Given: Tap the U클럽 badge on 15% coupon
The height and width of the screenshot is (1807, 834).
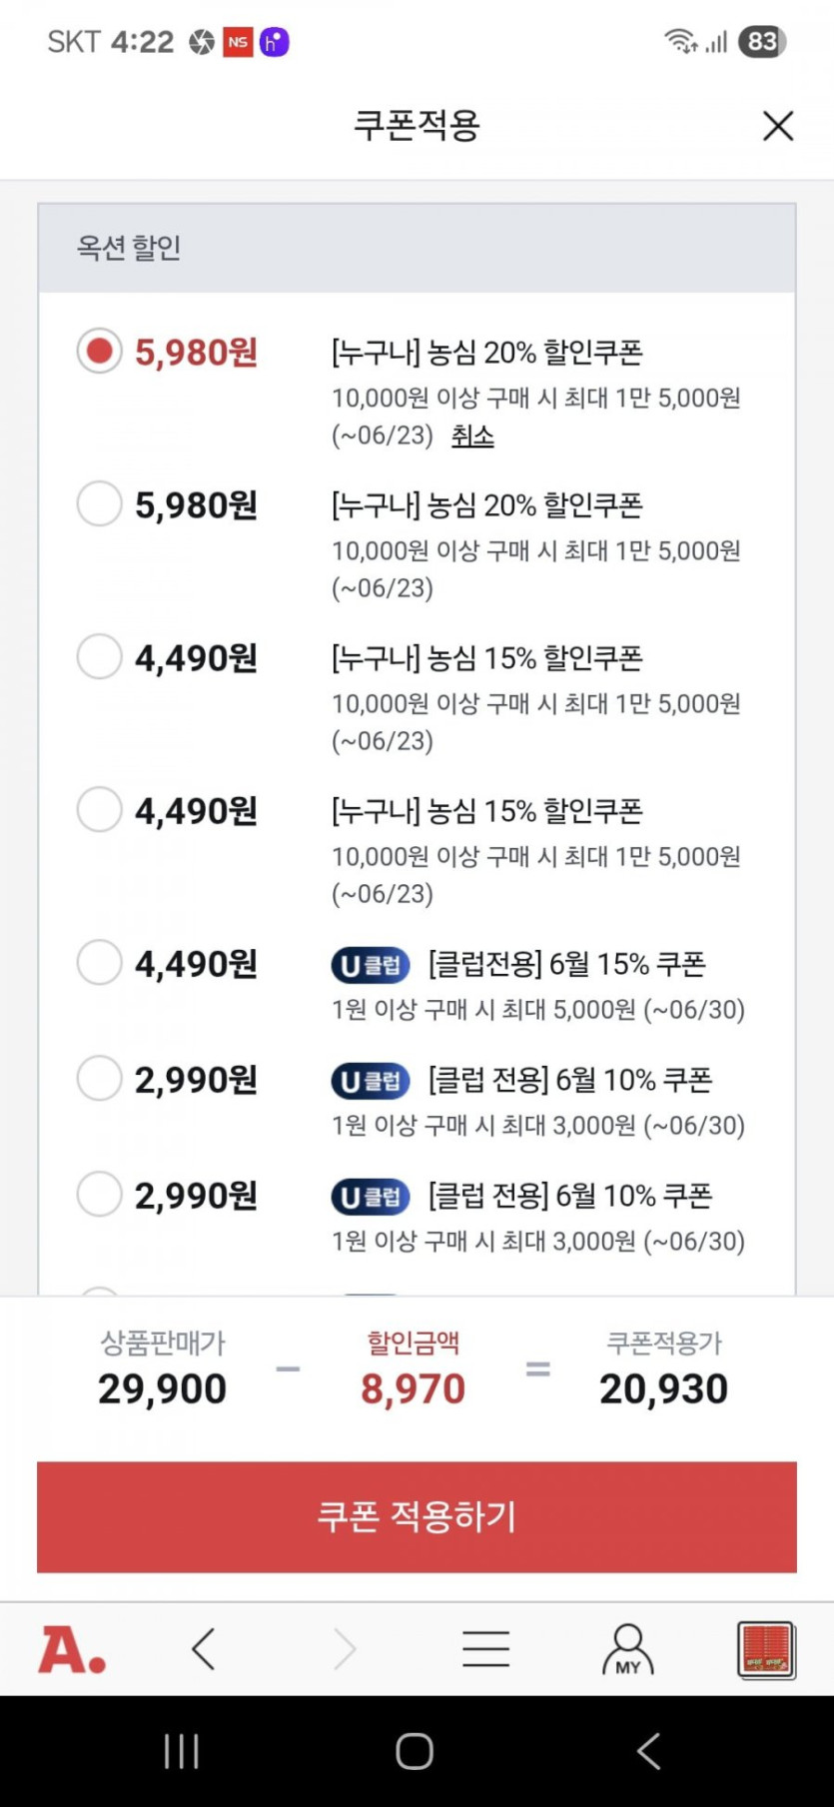Looking at the screenshot, I should tap(371, 965).
